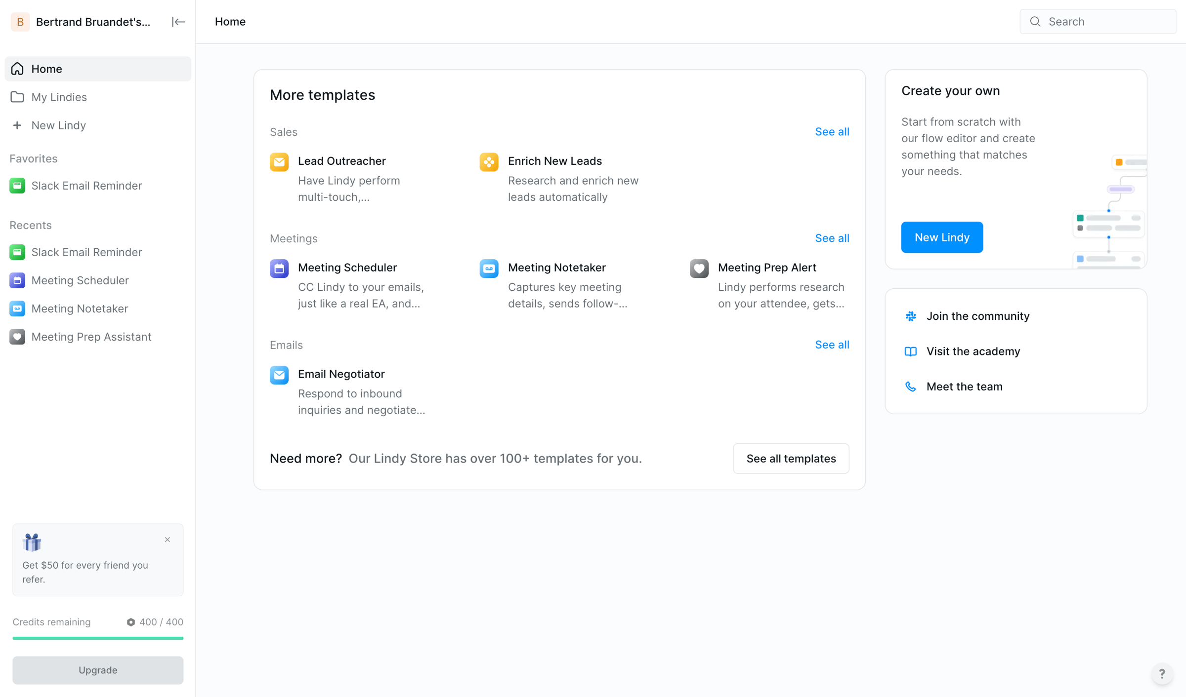Open Slack Email Reminder from Recents
This screenshot has width=1186, height=697.
tap(98, 252)
